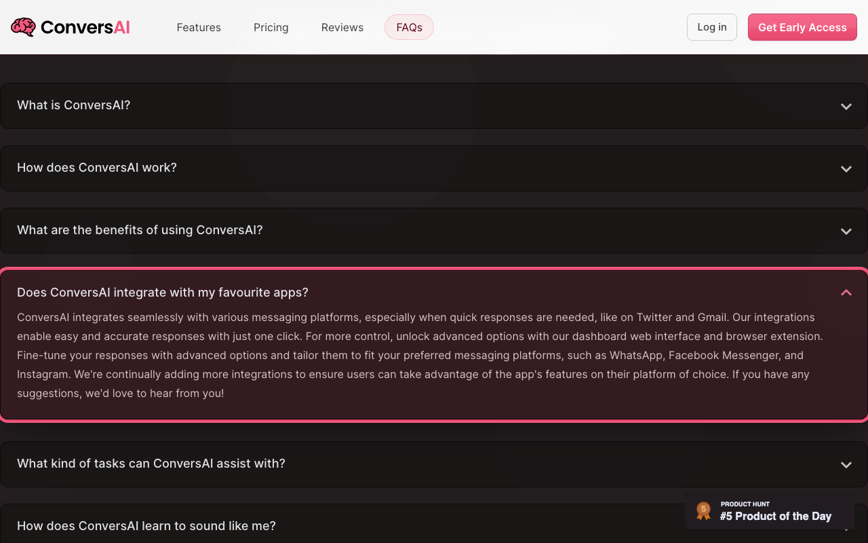Screen dimensions: 868x543
Task: Collapse the favourite apps integration answer chevron
Action: point(846,293)
